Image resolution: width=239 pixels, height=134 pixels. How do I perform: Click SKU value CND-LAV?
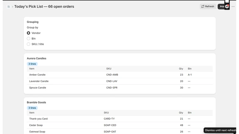tap(112, 81)
